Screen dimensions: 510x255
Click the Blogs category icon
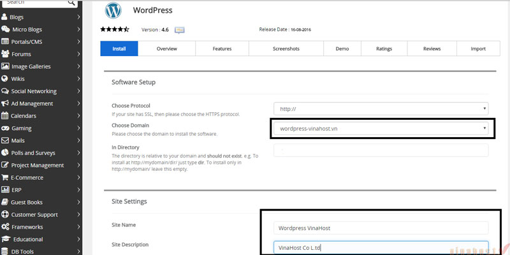pos(4,17)
